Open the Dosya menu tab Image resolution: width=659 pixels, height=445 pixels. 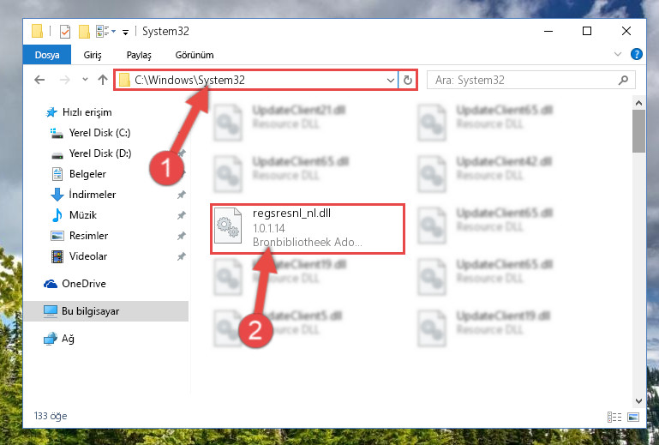pyautogui.click(x=47, y=55)
